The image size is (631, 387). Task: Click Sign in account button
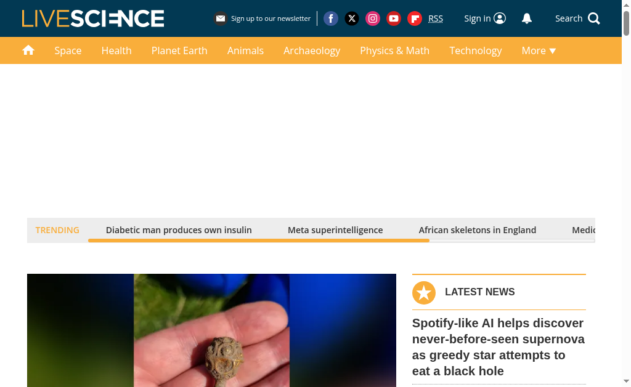[485, 18]
